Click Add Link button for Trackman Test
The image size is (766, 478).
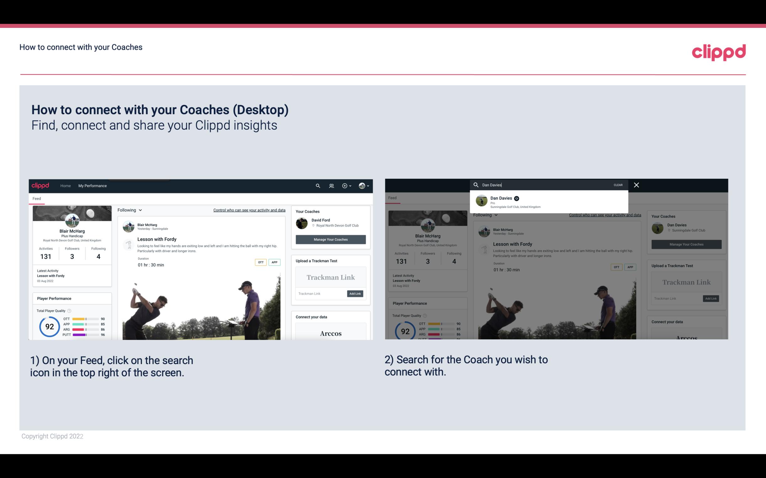point(355,294)
